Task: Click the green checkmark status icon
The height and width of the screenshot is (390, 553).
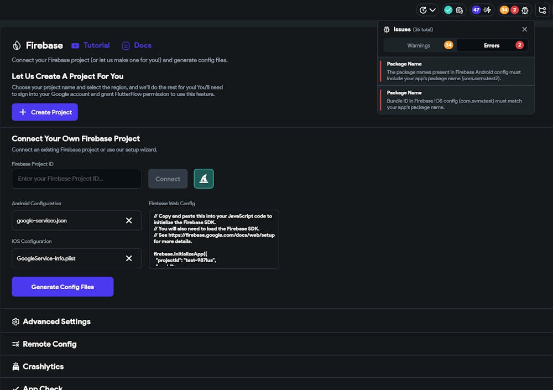Action: click(x=448, y=10)
